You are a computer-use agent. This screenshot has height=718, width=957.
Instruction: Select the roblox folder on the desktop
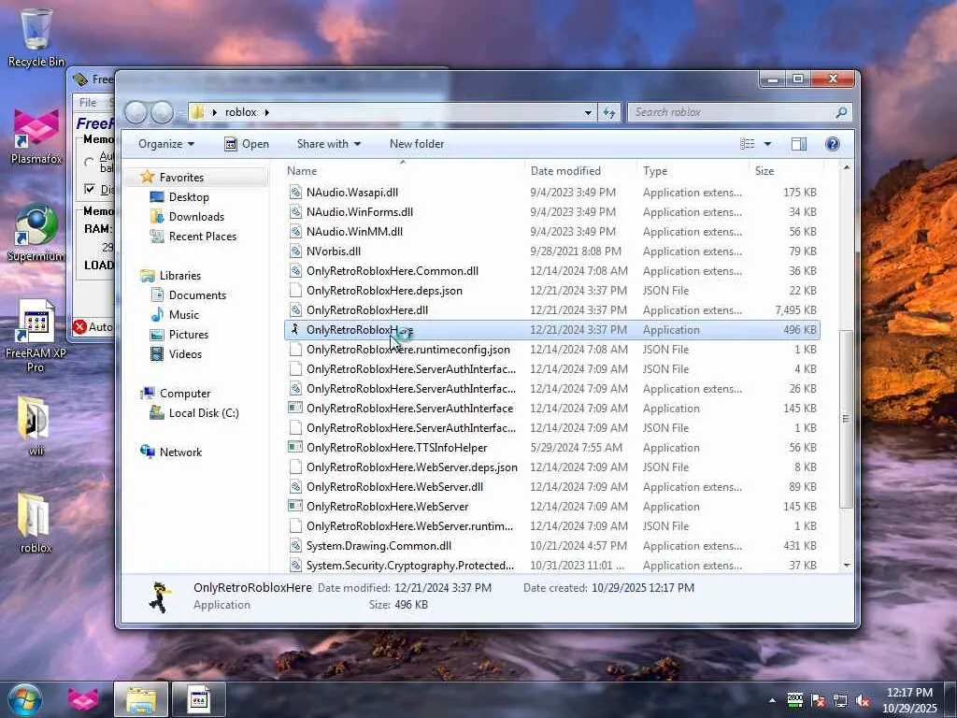coord(36,523)
